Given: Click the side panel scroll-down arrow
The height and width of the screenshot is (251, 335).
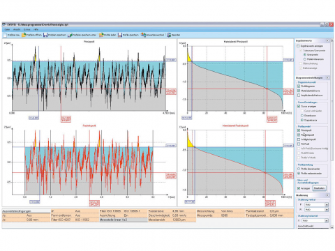Looking at the screenshot, I should (x=332, y=227).
